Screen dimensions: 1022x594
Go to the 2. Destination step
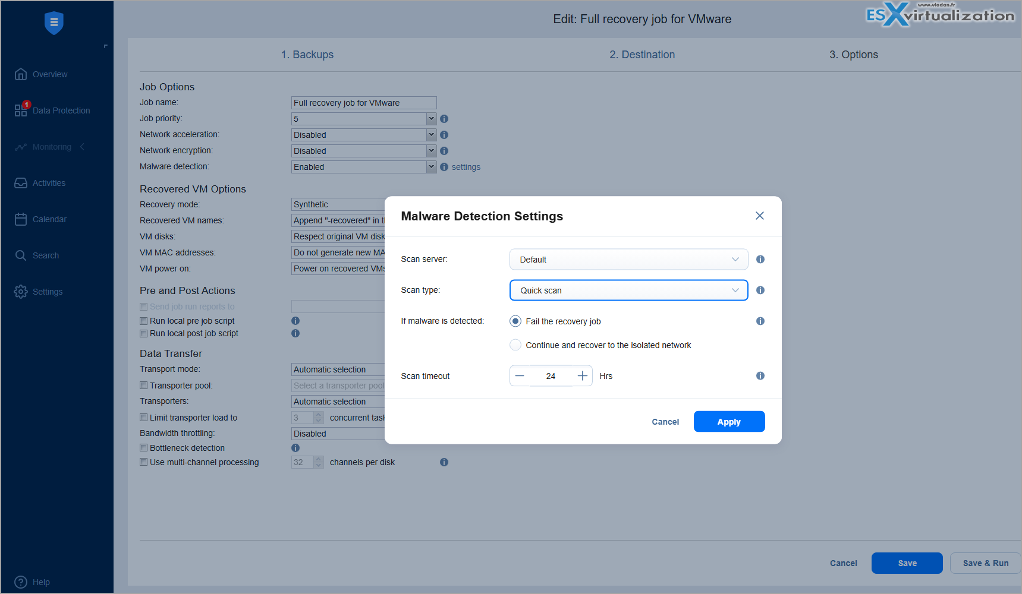coord(642,55)
